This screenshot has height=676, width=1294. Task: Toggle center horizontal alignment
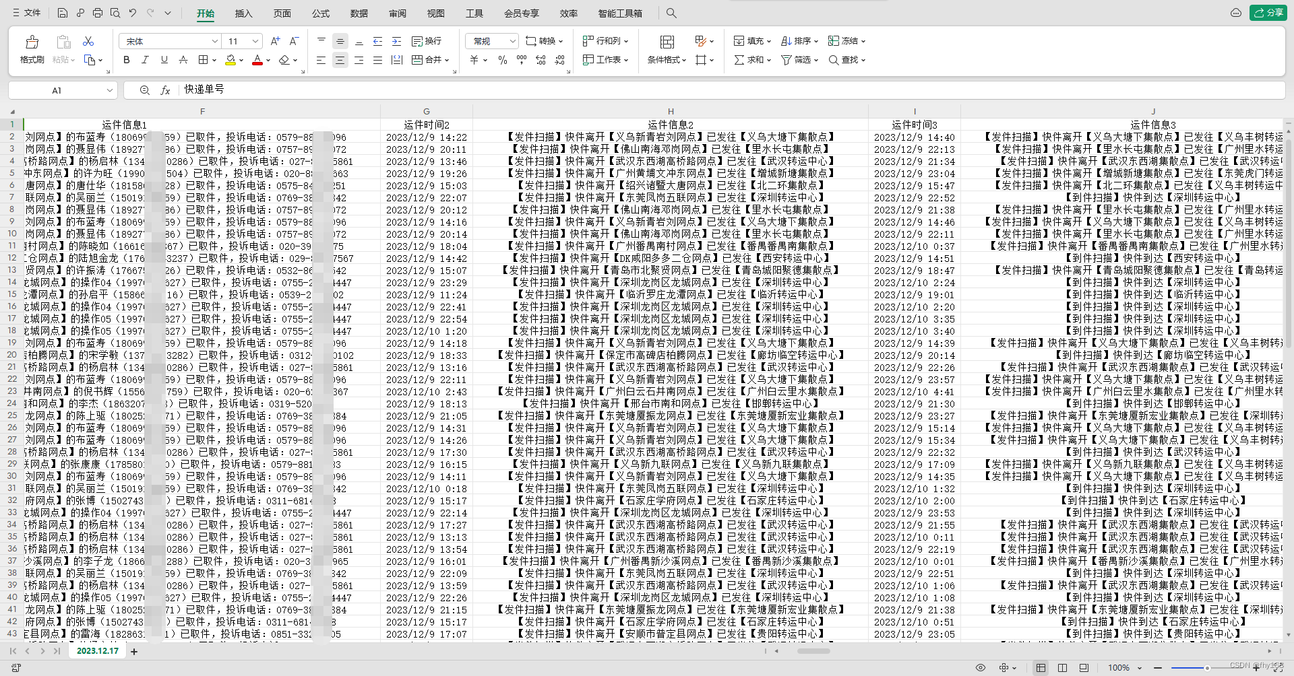pos(340,60)
